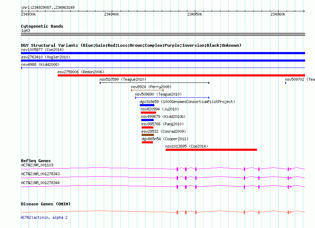Click the RefSeq Genes track title
Viewport: 315px width, 228px height.
(36, 161)
